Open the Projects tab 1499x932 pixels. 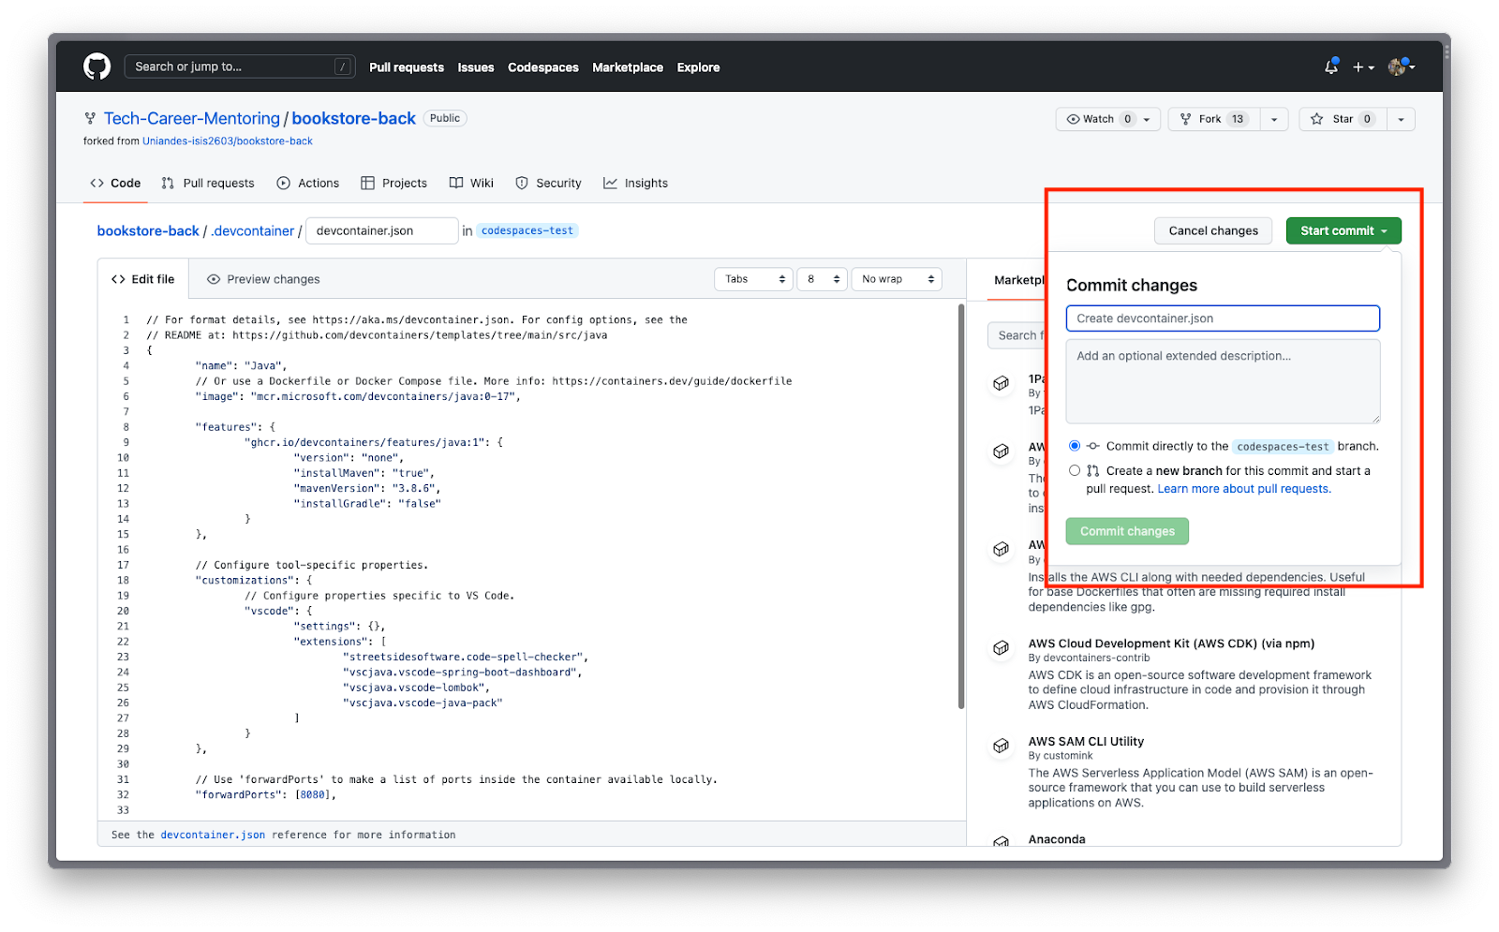[393, 183]
